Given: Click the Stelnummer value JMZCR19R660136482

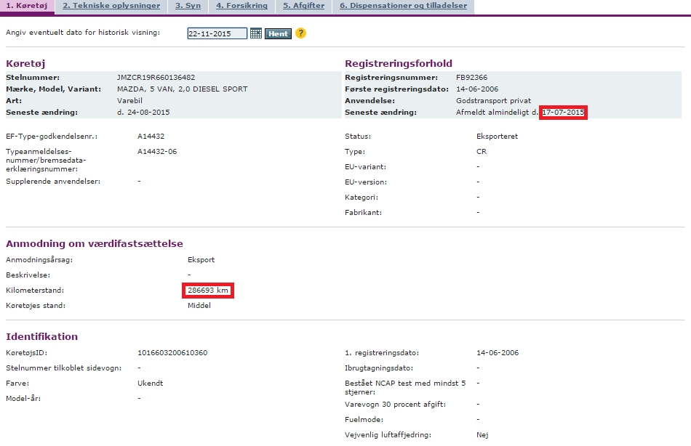Looking at the screenshot, I should click(156, 77).
